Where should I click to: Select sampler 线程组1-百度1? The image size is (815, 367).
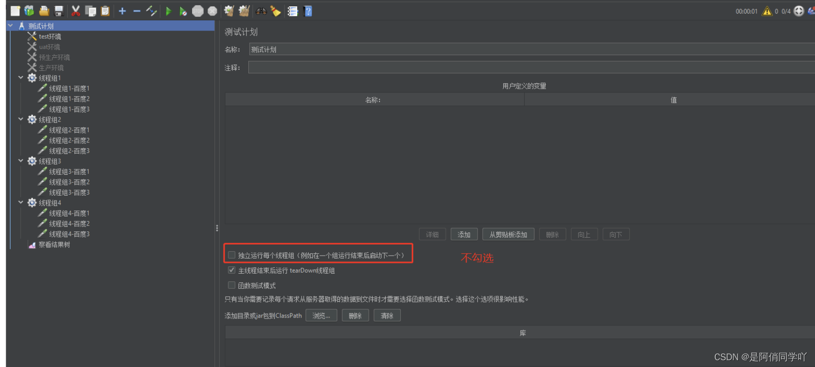point(69,89)
